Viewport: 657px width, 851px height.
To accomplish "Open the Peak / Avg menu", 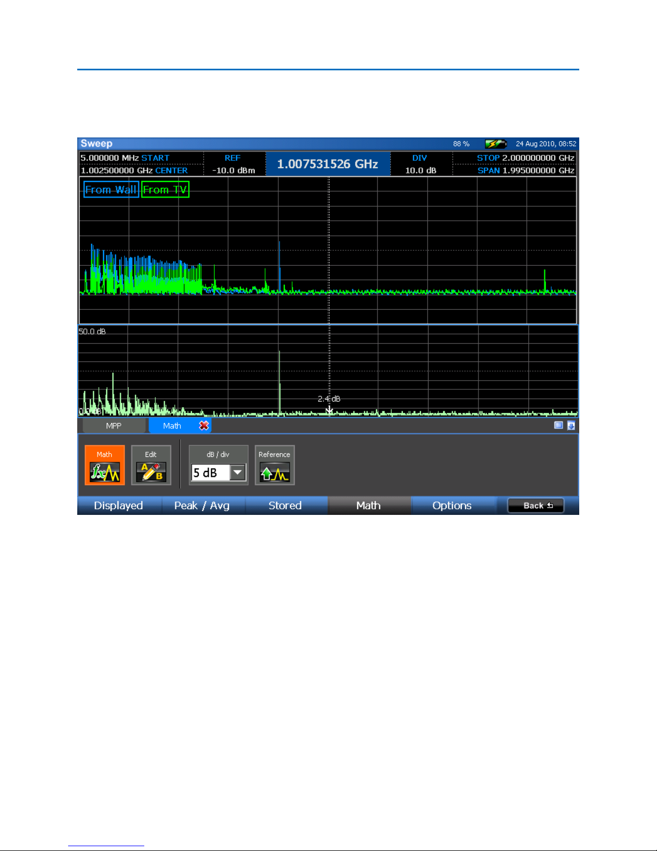I will tap(202, 505).
